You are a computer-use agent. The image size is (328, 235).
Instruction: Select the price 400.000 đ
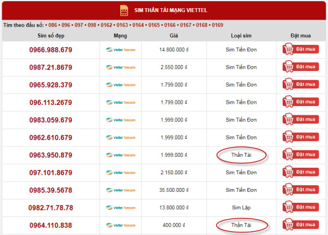[x=174, y=225]
